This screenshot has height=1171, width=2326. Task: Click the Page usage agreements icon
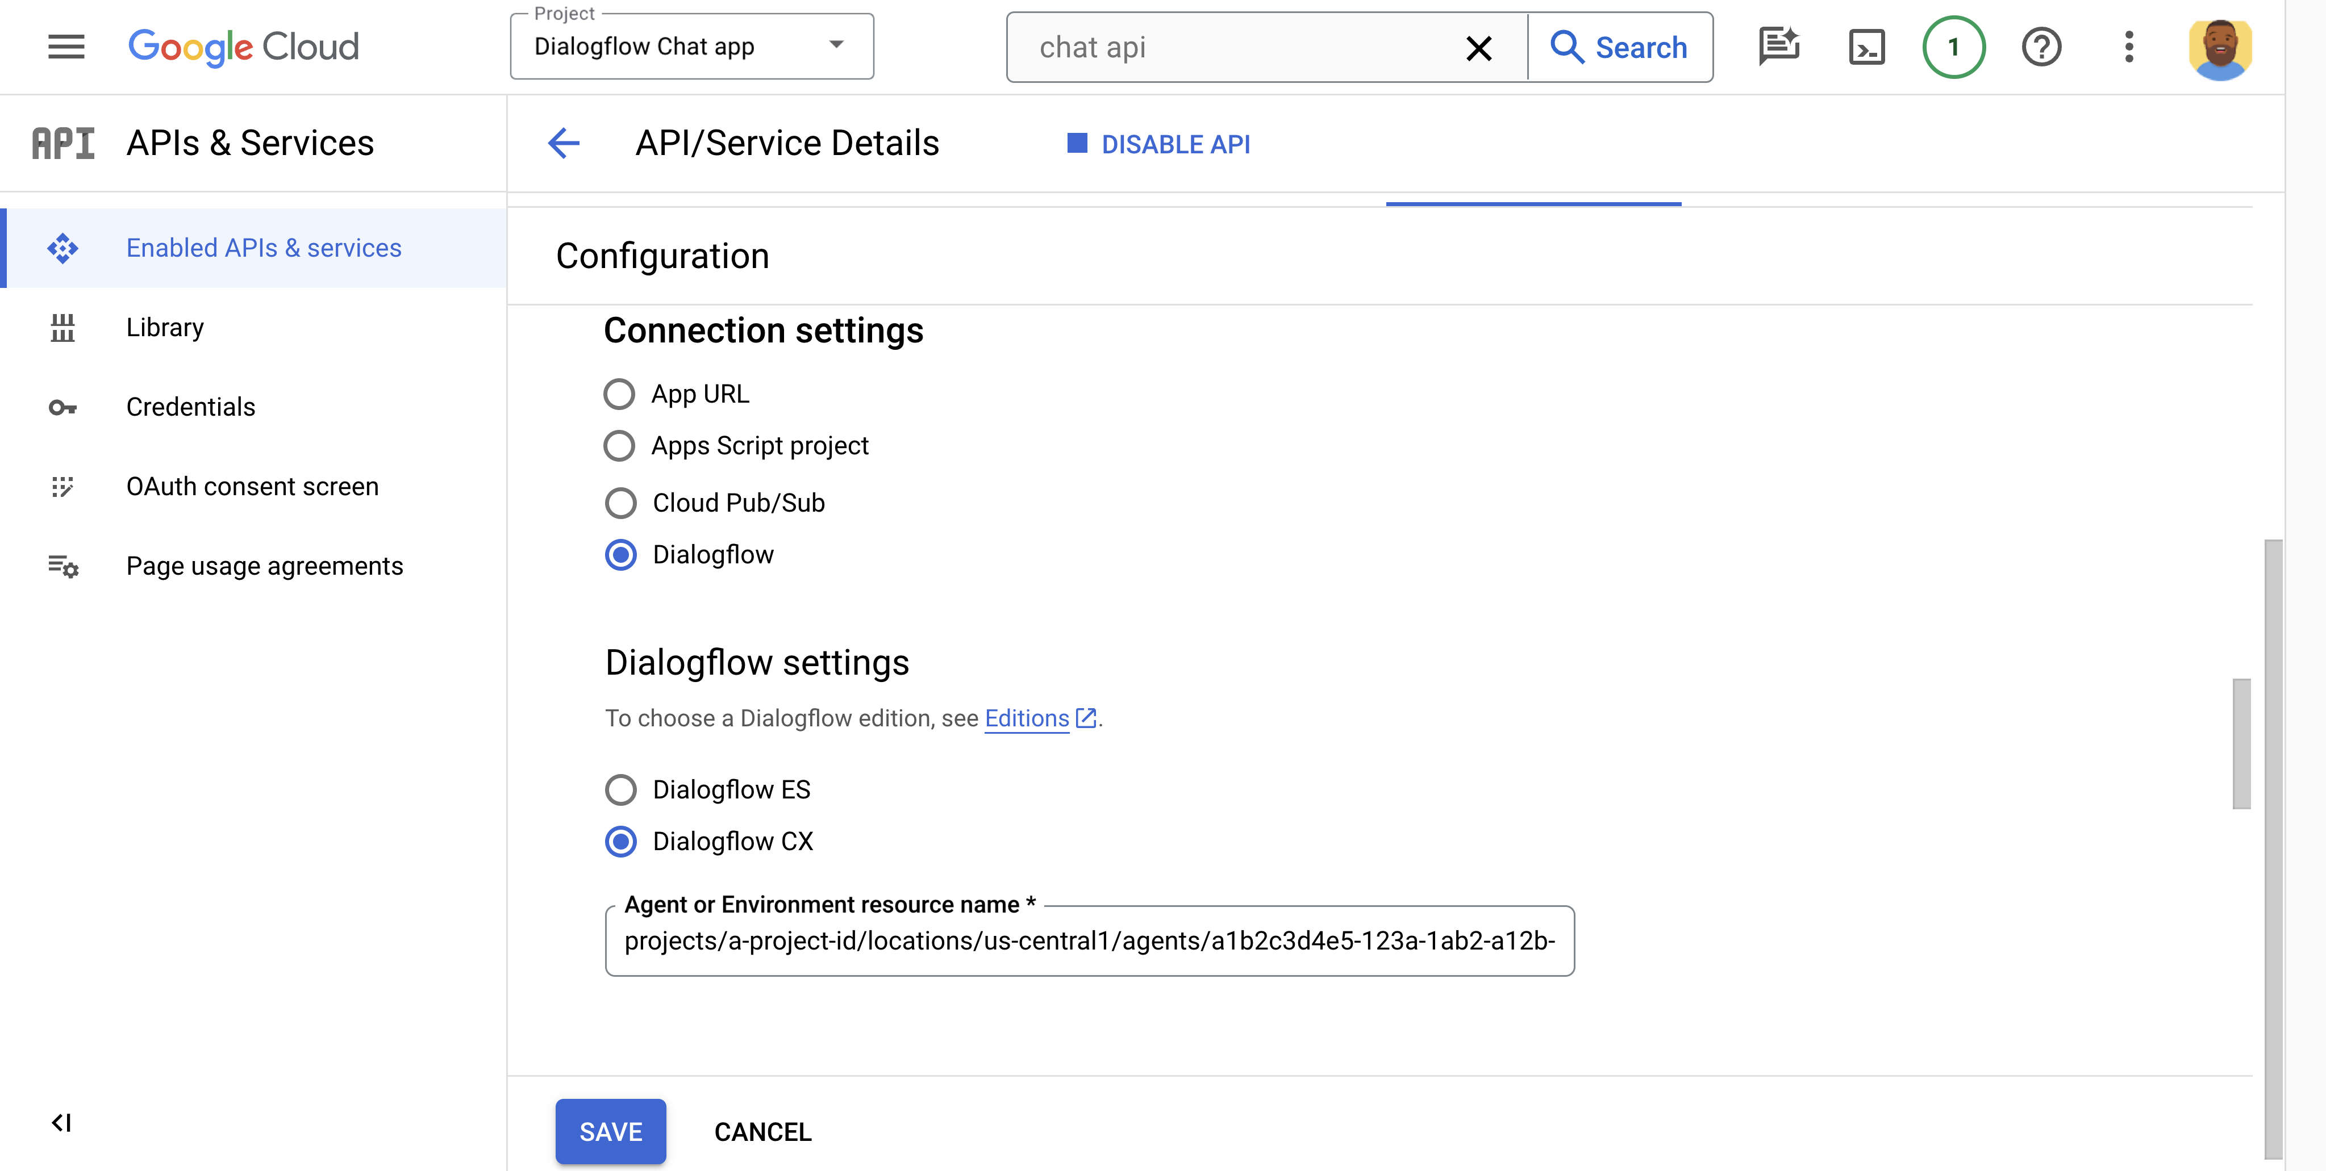61,564
